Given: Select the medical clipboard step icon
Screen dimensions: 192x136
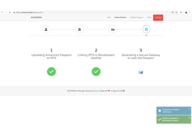Looking at the screenshot, I should (80, 29).
